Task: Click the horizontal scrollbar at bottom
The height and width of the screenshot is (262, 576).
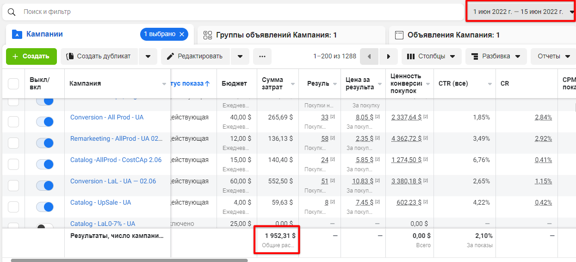Action: [x=130, y=260]
